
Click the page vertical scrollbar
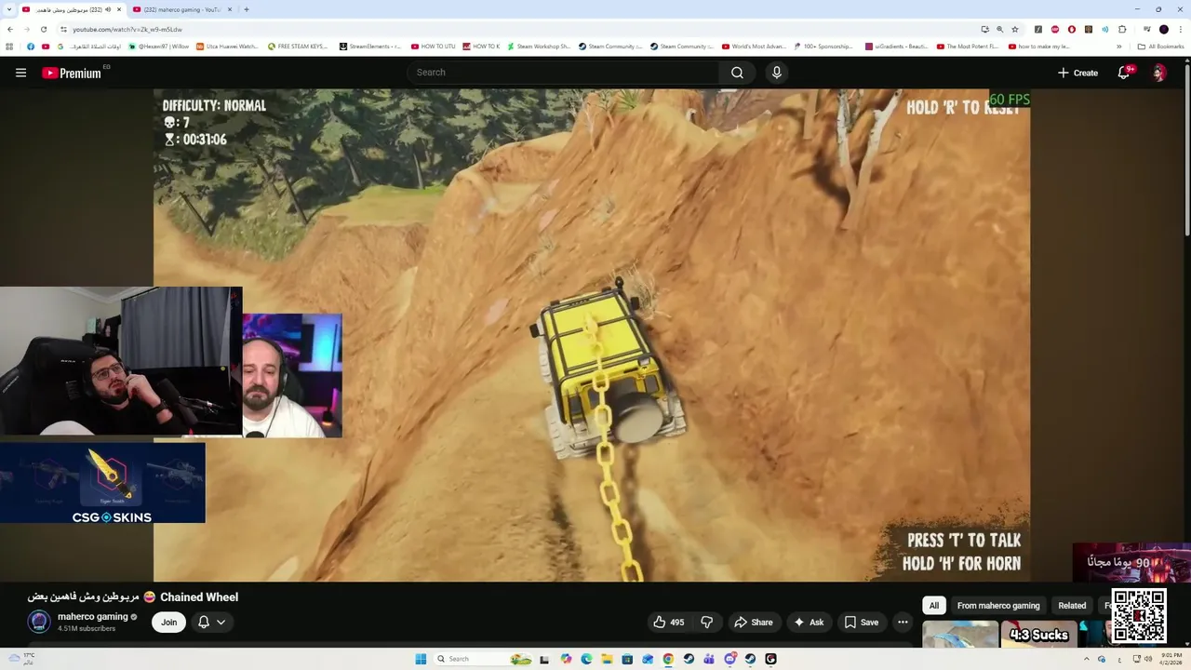point(1186,149)
